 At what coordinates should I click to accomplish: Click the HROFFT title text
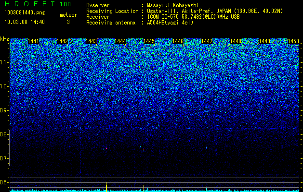click(x=30, y=4)
